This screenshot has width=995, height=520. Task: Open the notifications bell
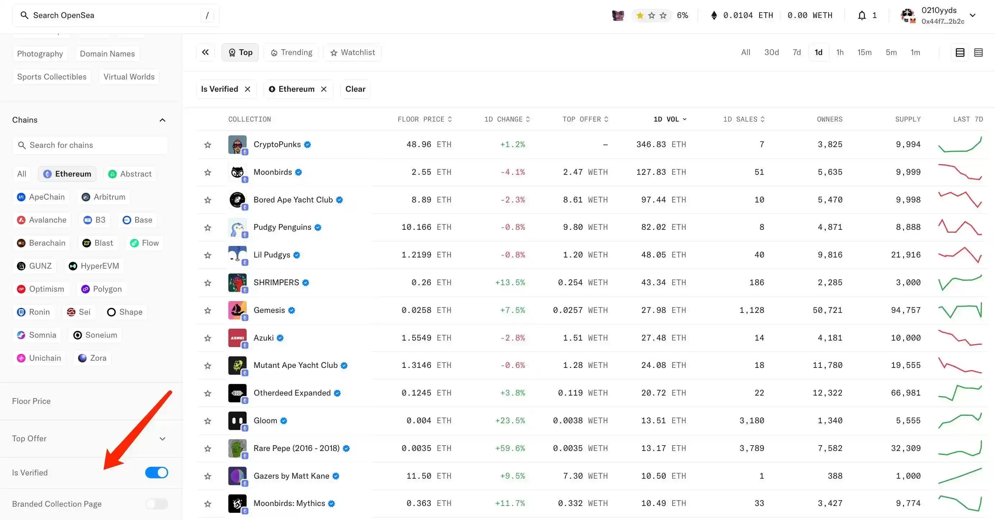click(862, 15)
